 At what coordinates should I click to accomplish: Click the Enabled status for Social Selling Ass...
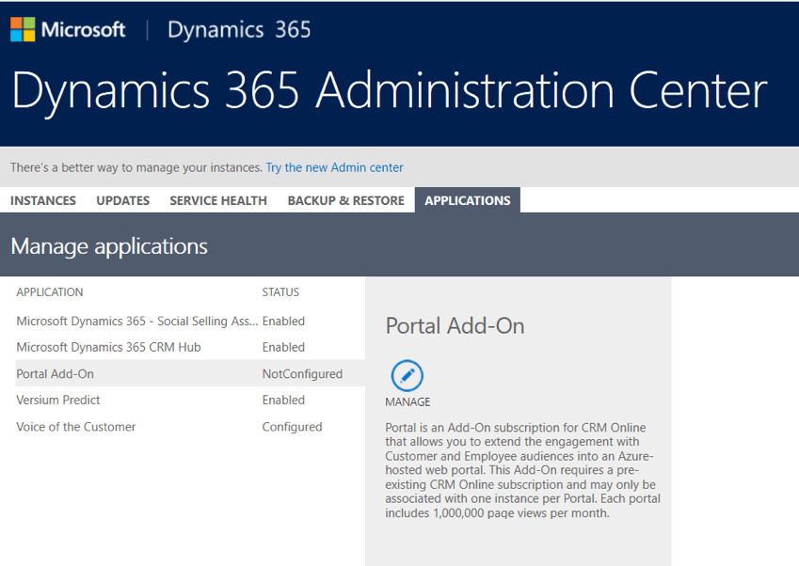click(283, 322)
